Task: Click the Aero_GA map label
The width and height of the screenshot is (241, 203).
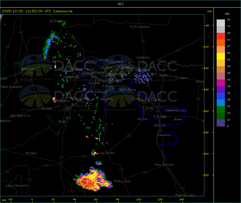Action: 160,125
